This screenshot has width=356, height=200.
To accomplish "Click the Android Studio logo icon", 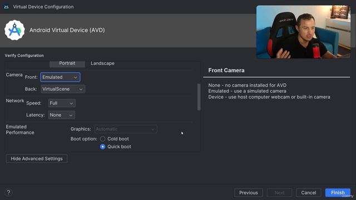I will pyautogui.click(x=14, y=30).
